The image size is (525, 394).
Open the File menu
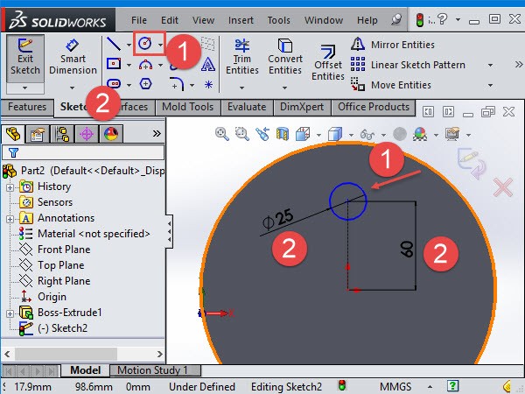click(139, 20)
